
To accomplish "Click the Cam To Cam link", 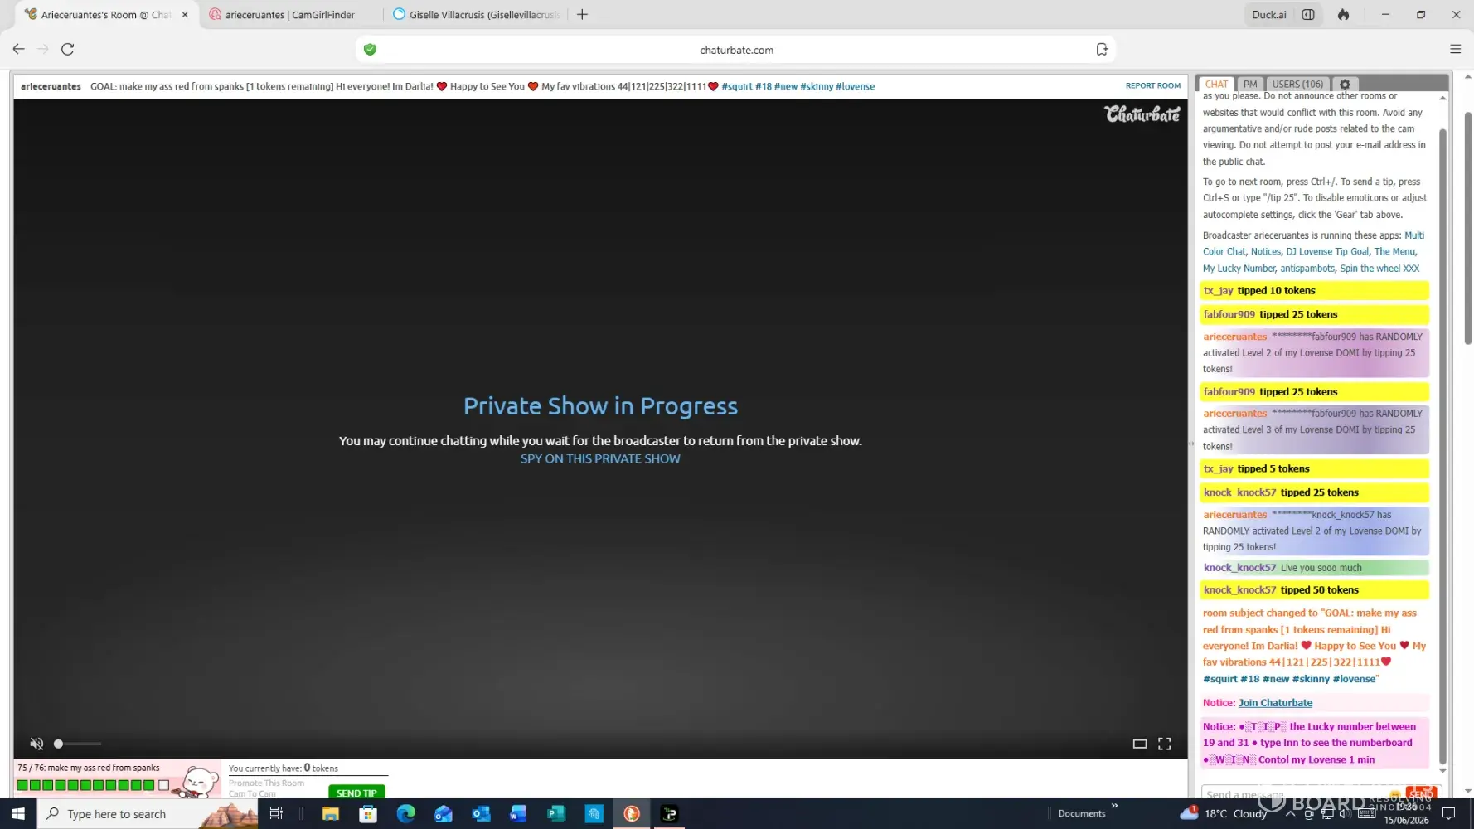I will [252, 793].
